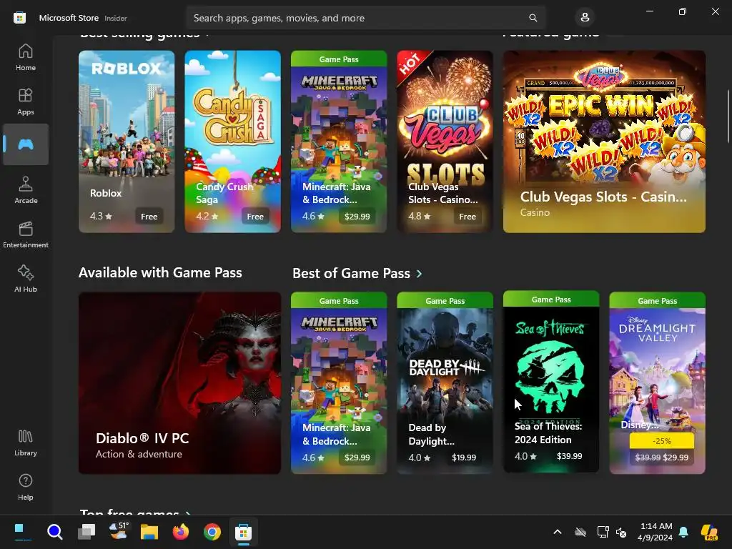The height and width of the screenshot is (549, 732).
Task: Launch Google Chrome from the taskbar
Action: [x=212, y=532]
